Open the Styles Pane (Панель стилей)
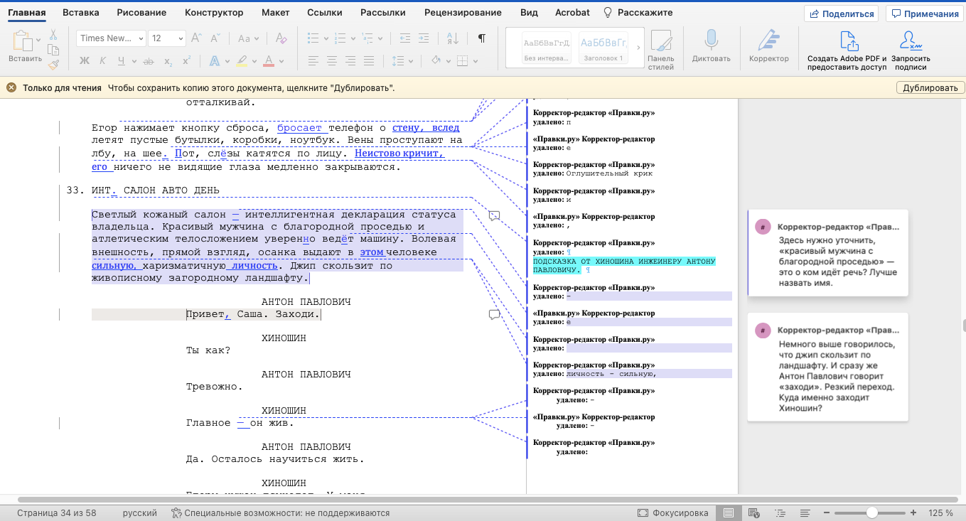 pyautogui.click(x=661, y=49)
